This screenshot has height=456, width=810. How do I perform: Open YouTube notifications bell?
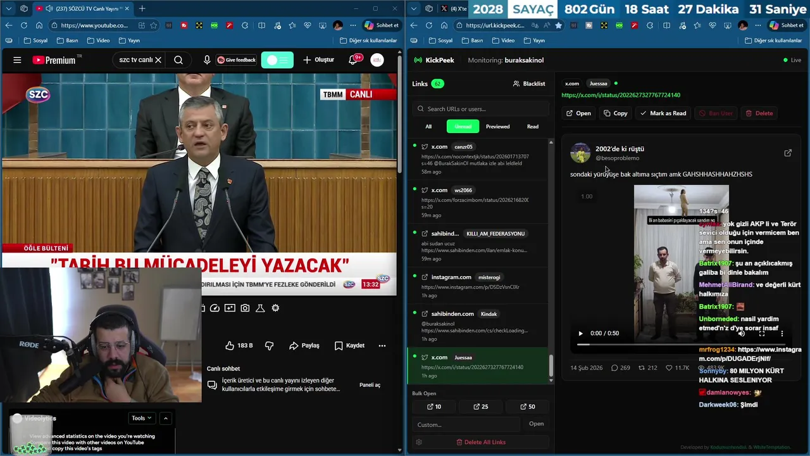(354, 60)
